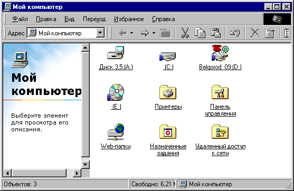
Task: Open the (C:) hard drive icon
Action: (x=168, y=56)
